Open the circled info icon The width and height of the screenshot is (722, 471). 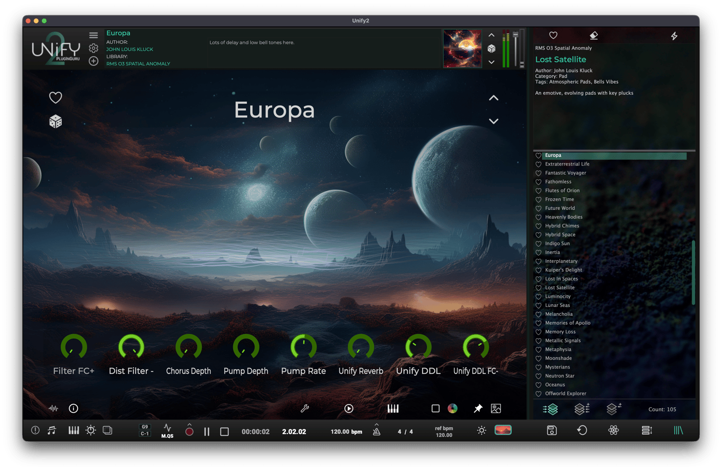pyautogui.click(x=74, y=408)
